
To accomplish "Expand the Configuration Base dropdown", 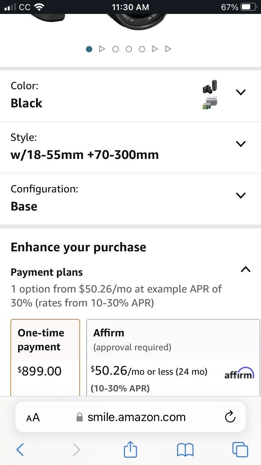I will [x=130, y=198].
